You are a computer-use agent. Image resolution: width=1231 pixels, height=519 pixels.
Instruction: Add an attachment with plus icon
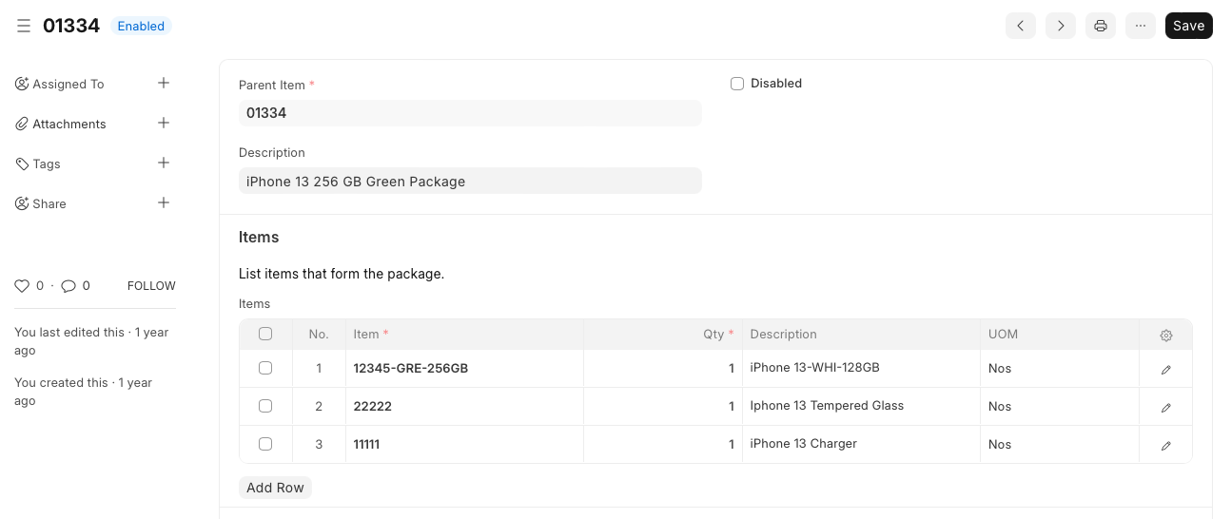[164, 124]
